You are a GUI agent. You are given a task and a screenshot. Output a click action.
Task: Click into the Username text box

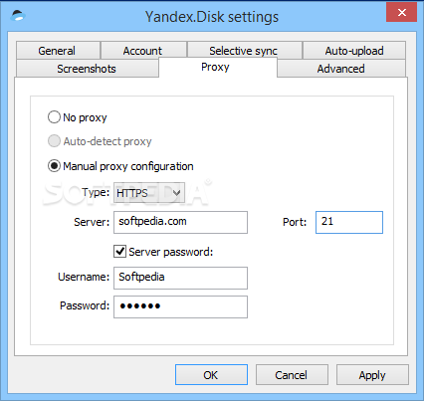click(x=180, y=278)
